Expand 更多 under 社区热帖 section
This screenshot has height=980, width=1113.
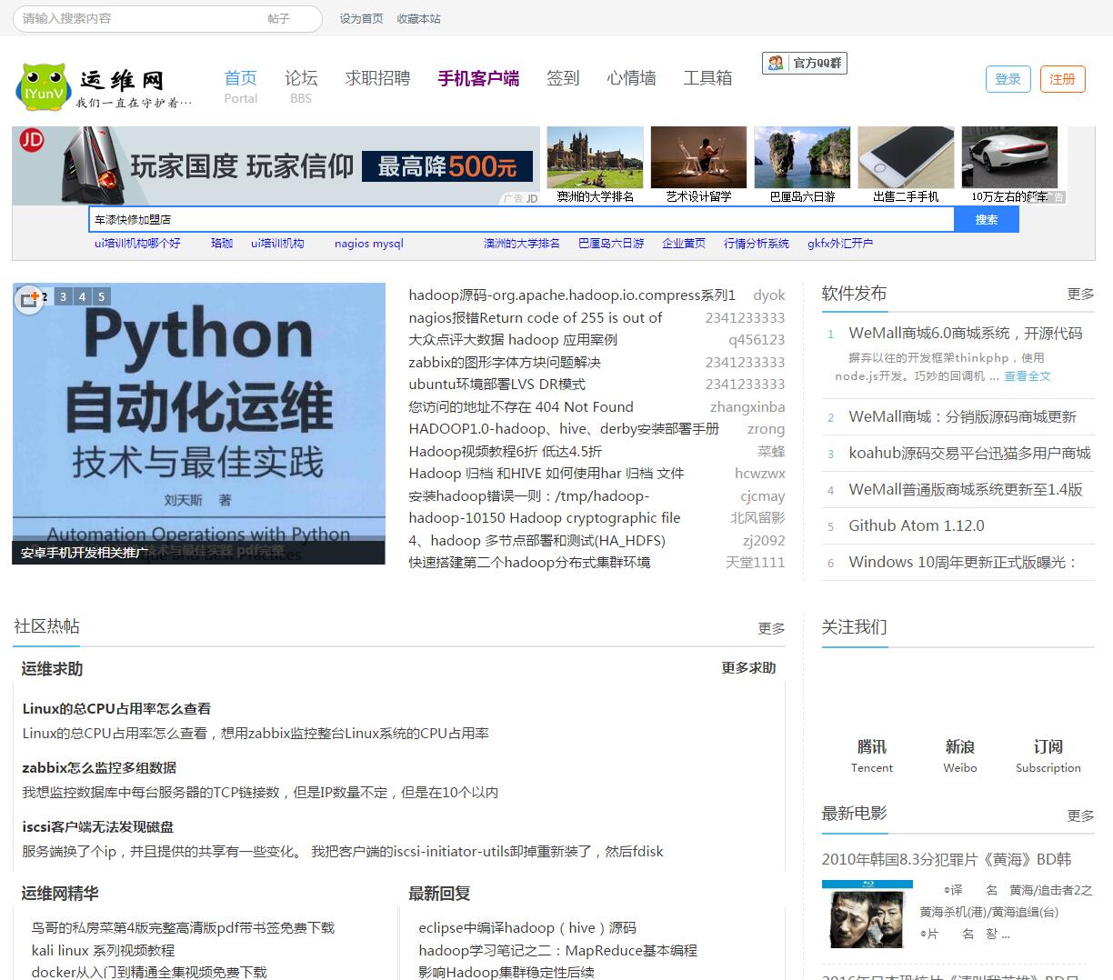[771, 628]
